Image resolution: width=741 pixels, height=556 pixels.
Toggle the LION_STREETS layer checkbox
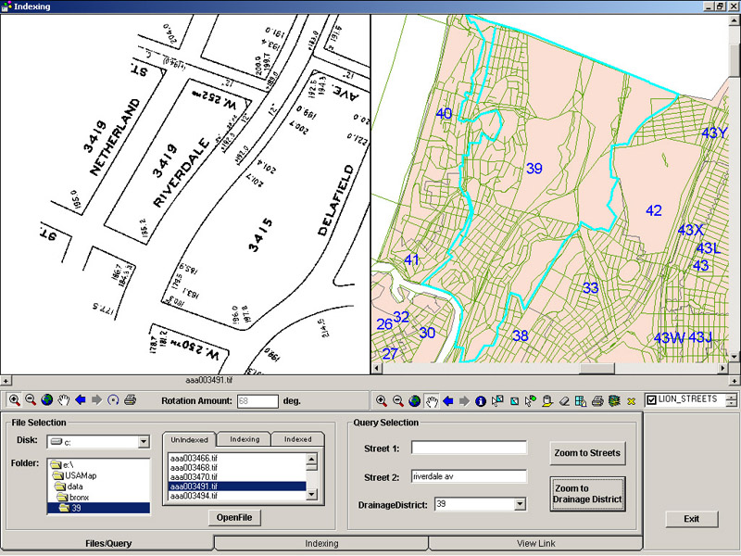click(651, 399)
